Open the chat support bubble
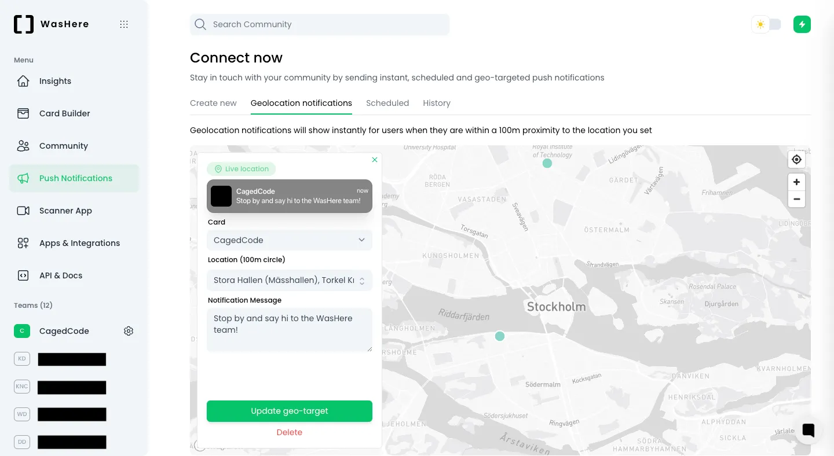This screenshot has width=834, height=456. tap(808, 430)
